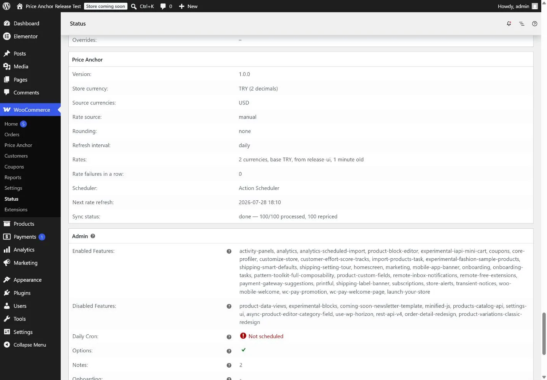
Task: Open the WooCommerce menu
Action: coord(30,110)
